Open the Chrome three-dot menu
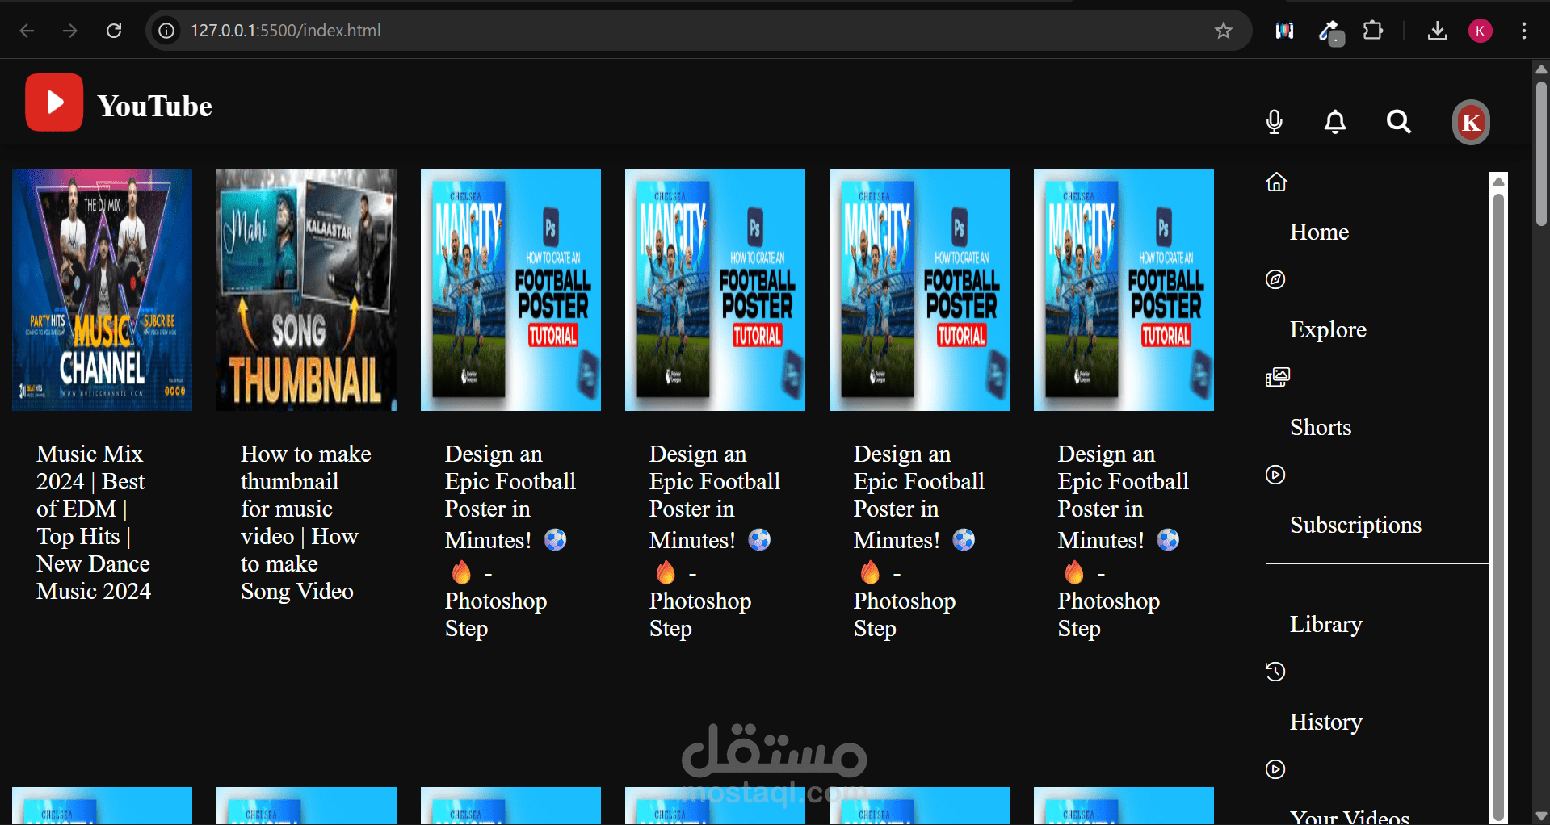This screenshot has width=1550, height=825. 1524,31
